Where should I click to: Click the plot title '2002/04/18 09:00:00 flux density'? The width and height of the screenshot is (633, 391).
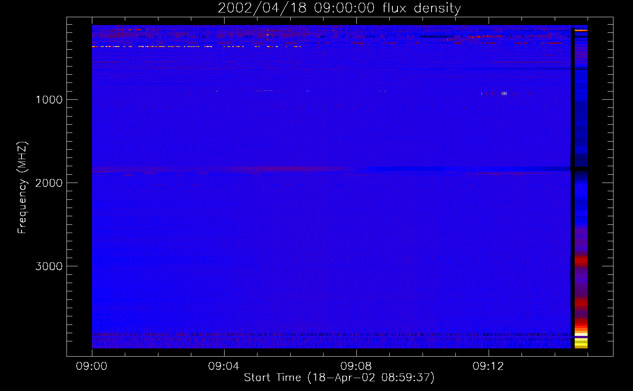pos(339,8)
